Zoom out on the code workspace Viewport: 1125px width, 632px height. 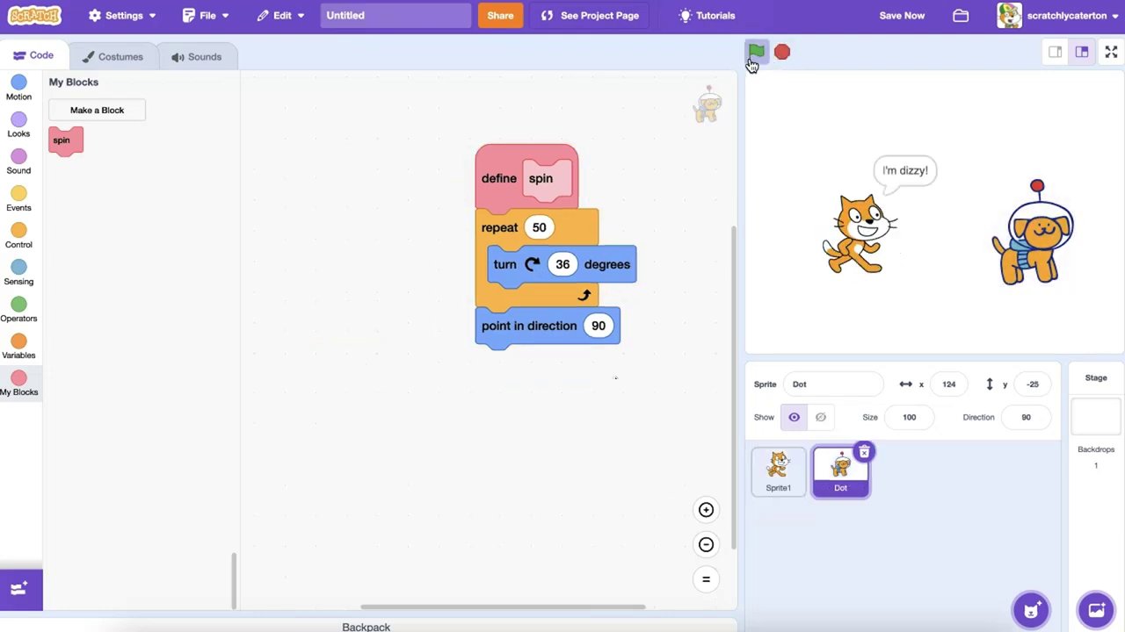[706, 545]
